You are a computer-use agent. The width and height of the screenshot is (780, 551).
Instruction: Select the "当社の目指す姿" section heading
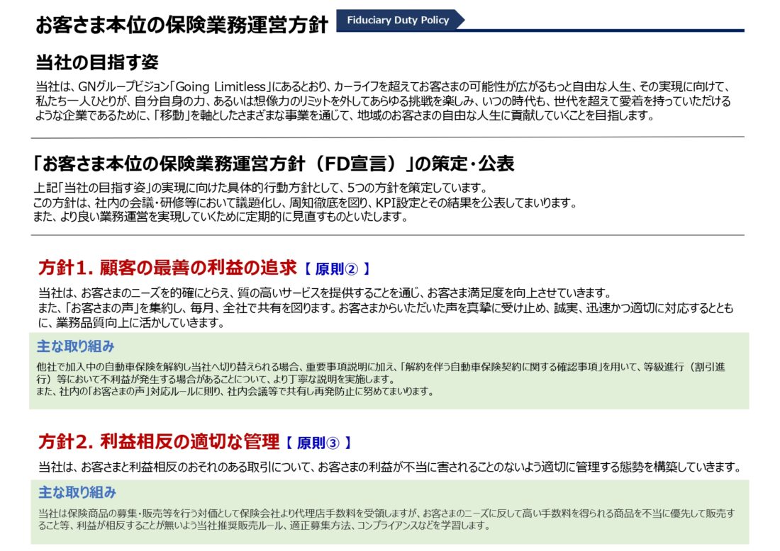[x=96, y=62]
